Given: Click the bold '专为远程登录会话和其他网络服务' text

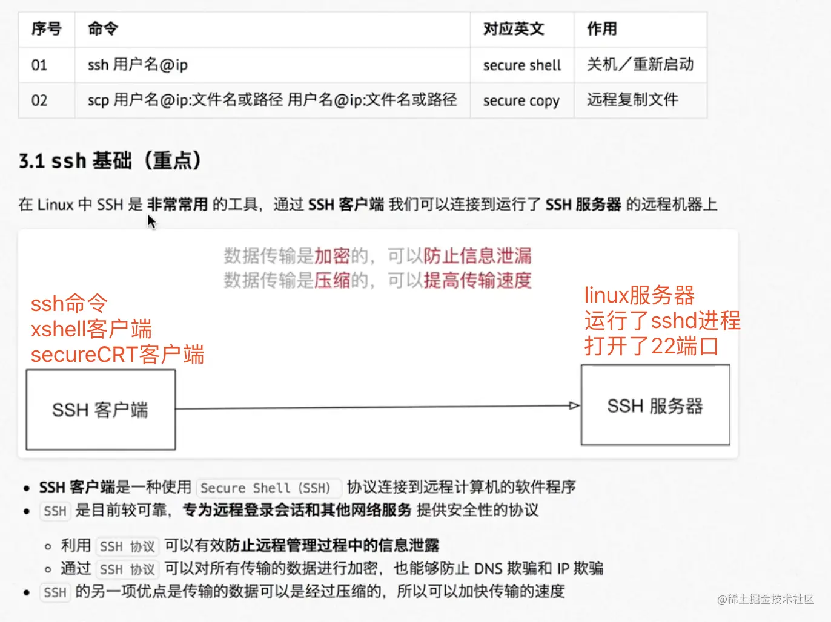Looking at the screenshot, I should [297, 510].
